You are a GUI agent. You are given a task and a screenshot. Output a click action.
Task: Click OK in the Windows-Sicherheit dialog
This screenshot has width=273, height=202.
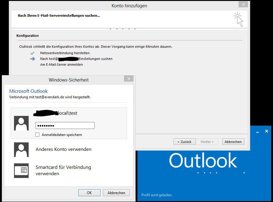point(89,193)
